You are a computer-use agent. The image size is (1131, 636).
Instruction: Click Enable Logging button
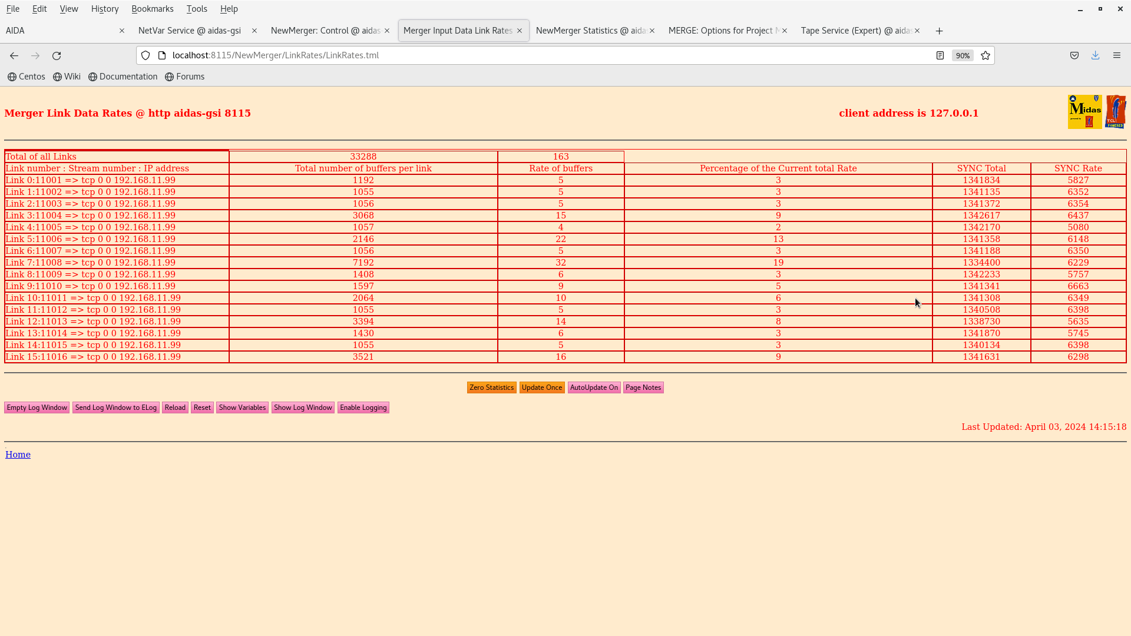click(363, 408)
